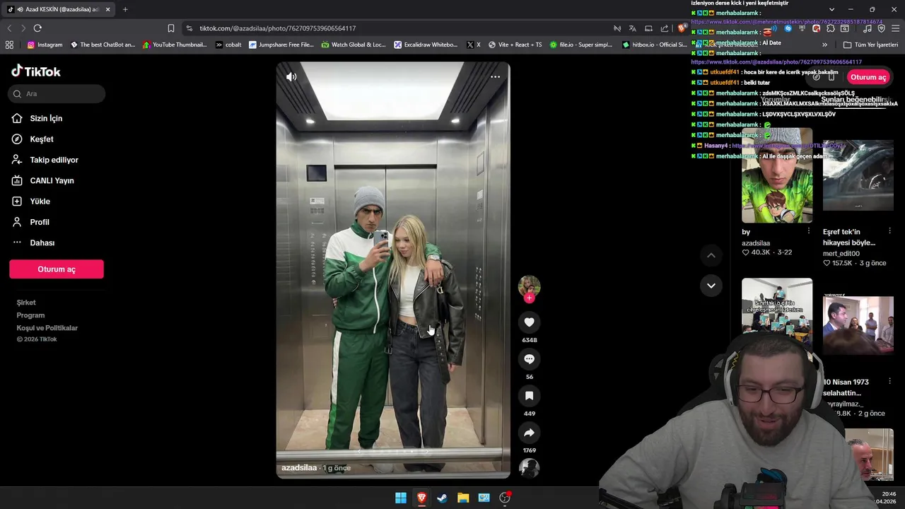
Task: Like the post with the heart icon
Action: click(x=529, y=322)
